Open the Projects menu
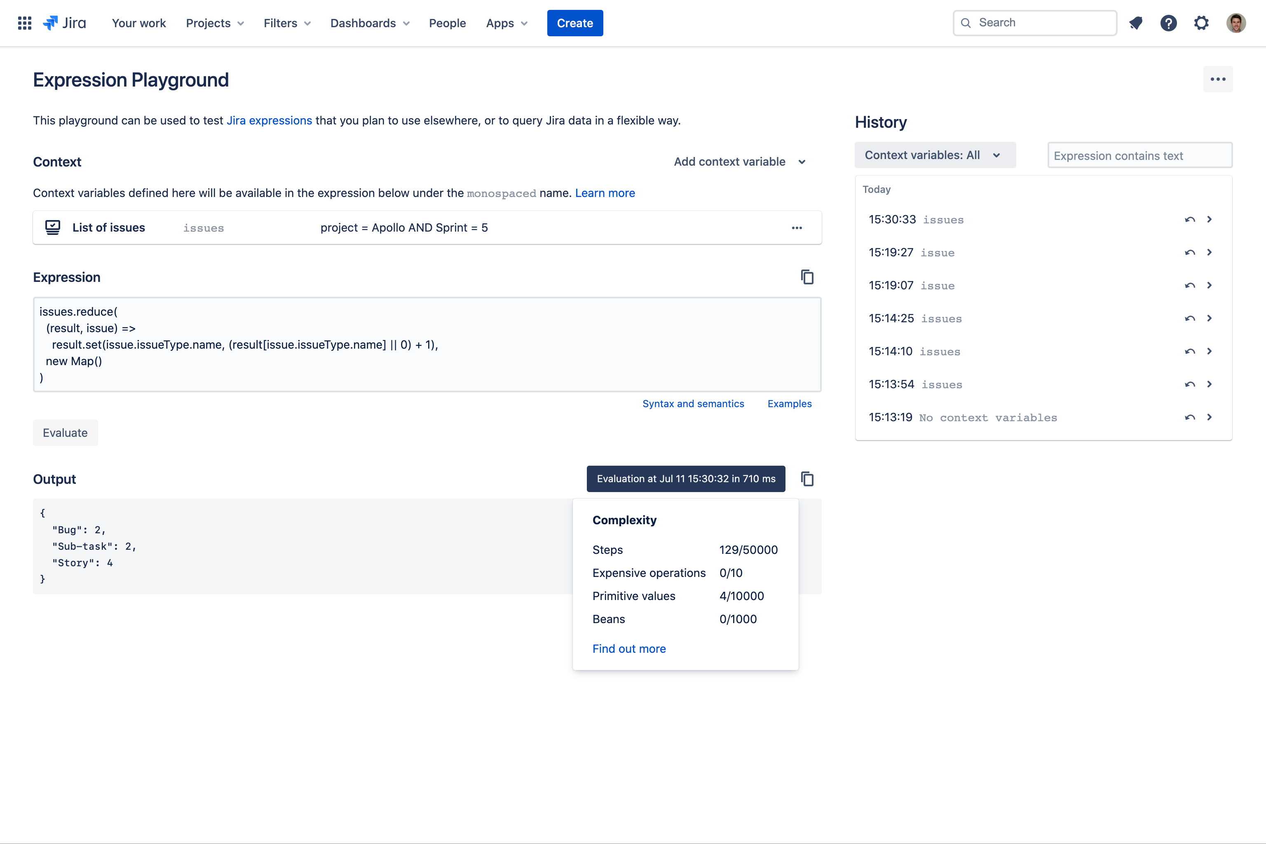The image size is (1266, 844). [214, 23]
